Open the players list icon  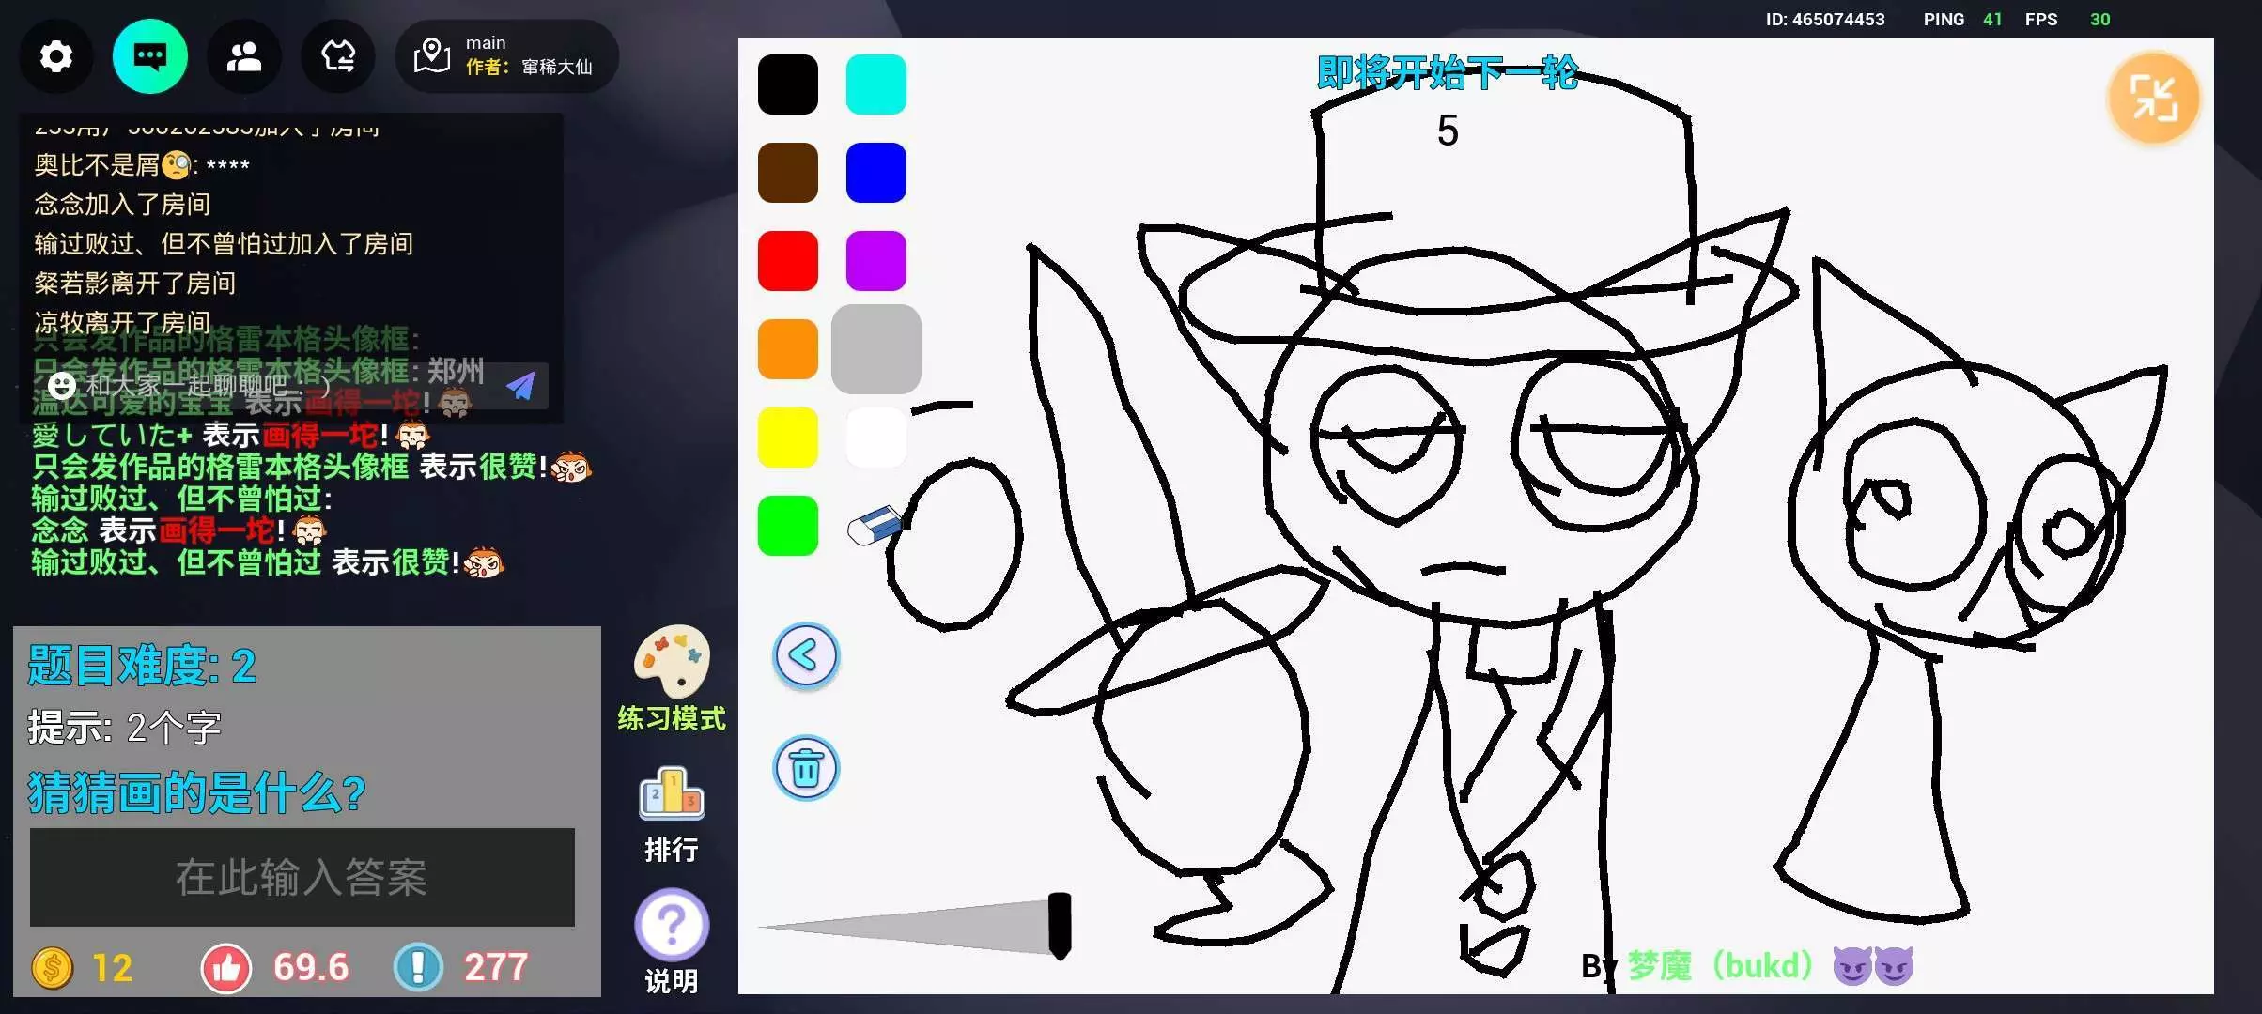[244, 56]
